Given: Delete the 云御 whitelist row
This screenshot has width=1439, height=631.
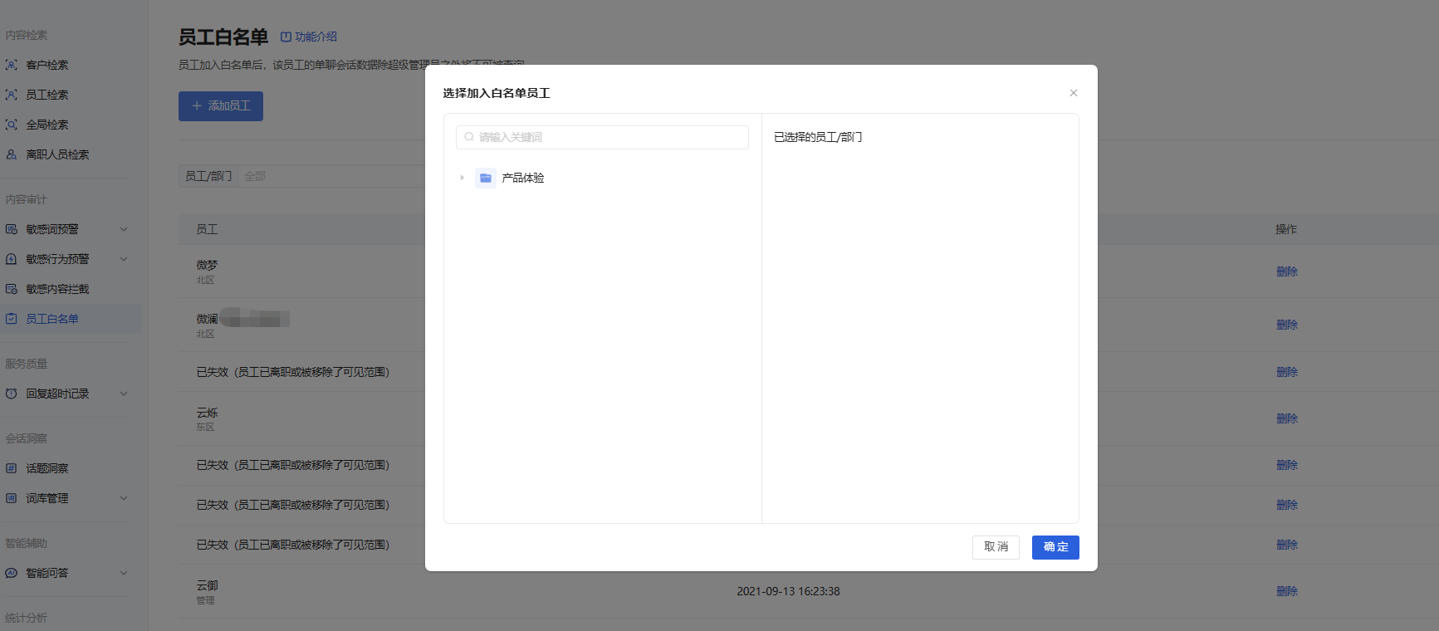Looking at the screenshot, I should coord(1287,591).
